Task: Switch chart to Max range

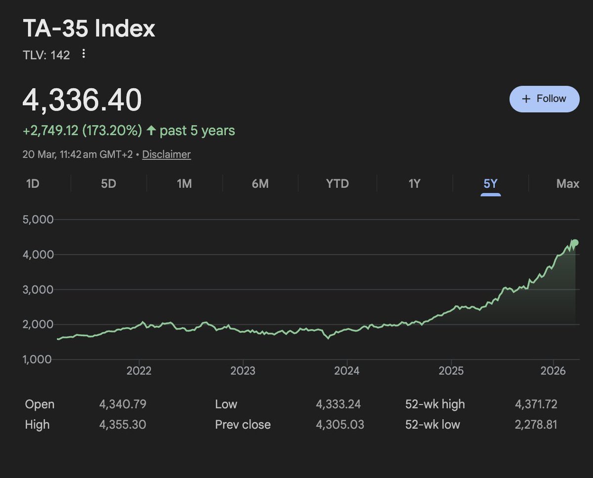Action: 567,184
